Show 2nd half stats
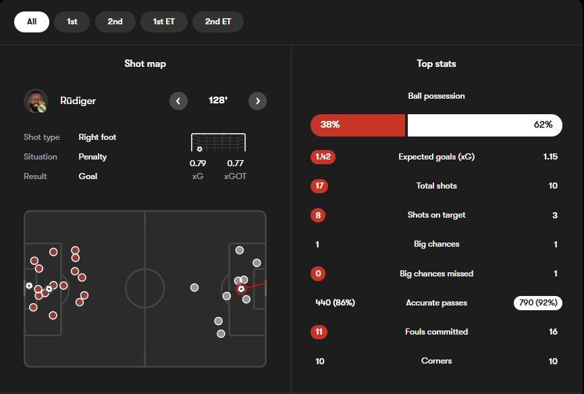Viewport: 584px width, 394px height. [115, 22]
